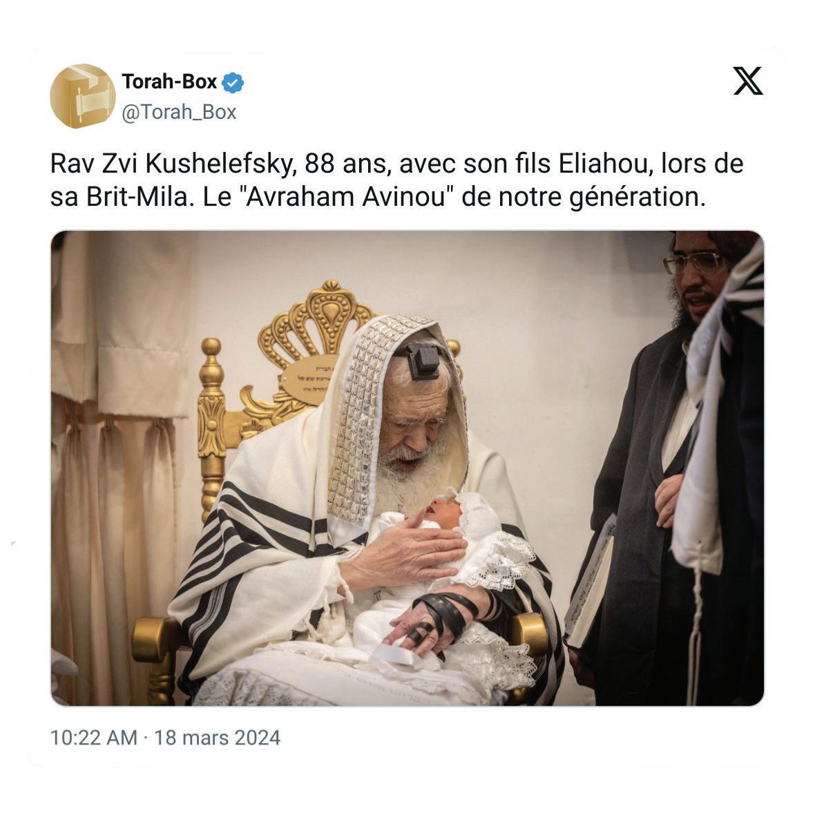Click the X logo
Screen dimensions: 815x815
(748, 81)
